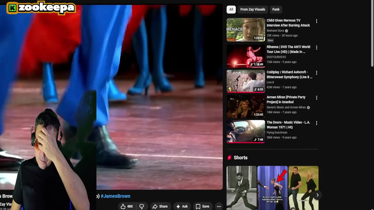374x210 pixels.
Task: Click the dislike thumbs-down icon
Action: point(142,206)
